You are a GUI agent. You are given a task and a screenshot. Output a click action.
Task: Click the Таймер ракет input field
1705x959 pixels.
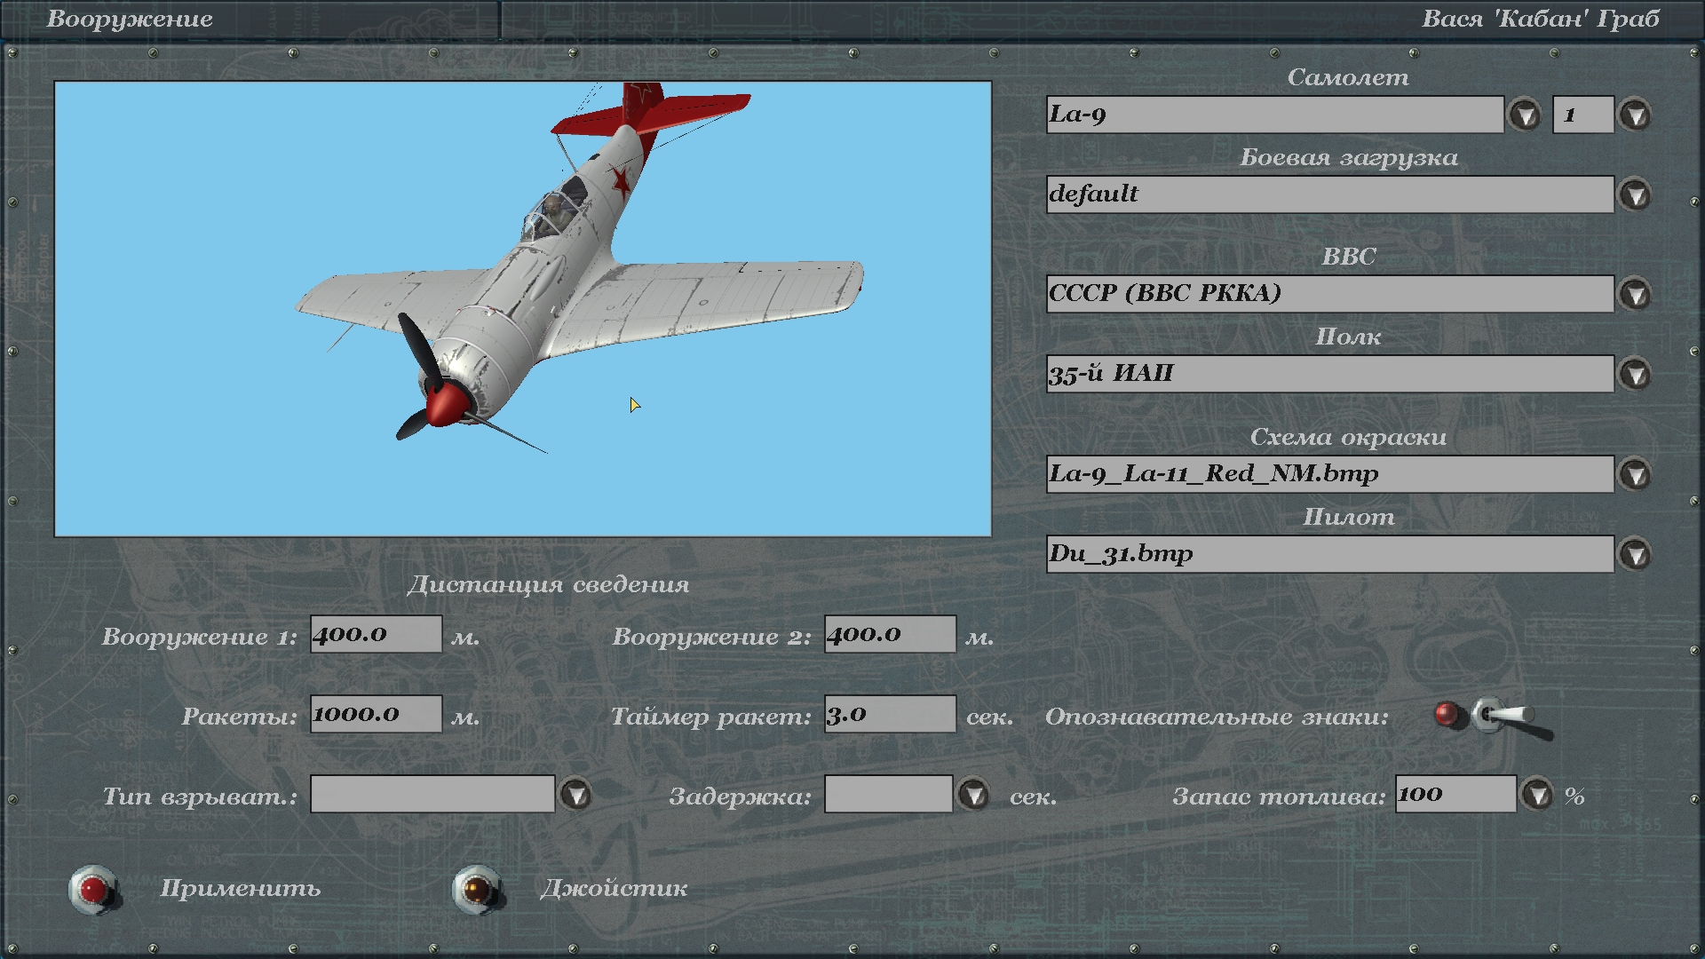click(x=890, y=714)
